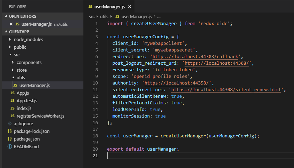
Task: Click createUserManager call on line 18
Action: click(x=183, y=136)
